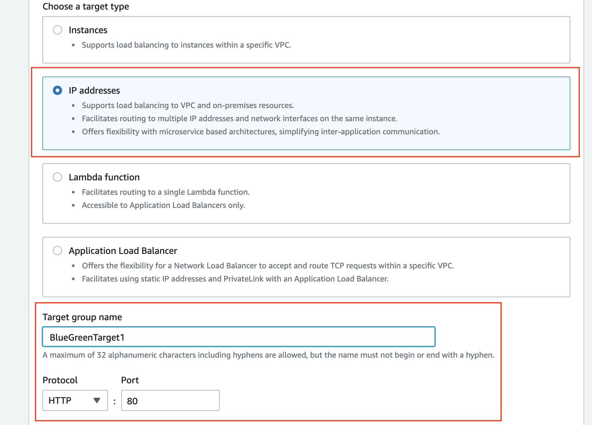The width and height of the screenshot is (592, 425).
Task: Click the Protocol label
Action: (59, 380)
